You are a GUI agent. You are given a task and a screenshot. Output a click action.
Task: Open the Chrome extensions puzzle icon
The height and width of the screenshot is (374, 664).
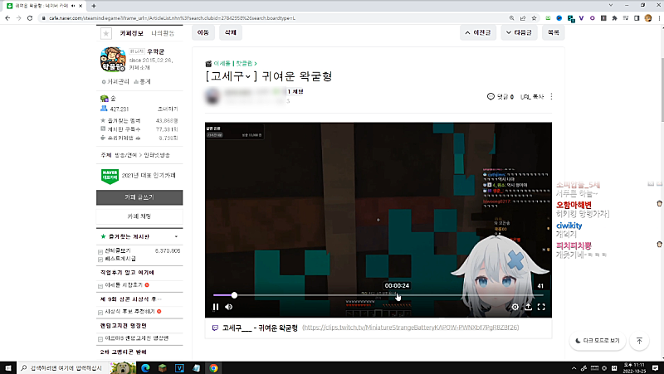coord(614,18)
